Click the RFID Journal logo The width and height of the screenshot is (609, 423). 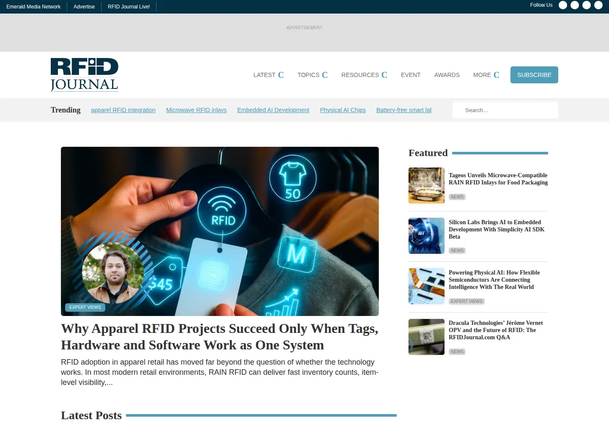(85, 75)
